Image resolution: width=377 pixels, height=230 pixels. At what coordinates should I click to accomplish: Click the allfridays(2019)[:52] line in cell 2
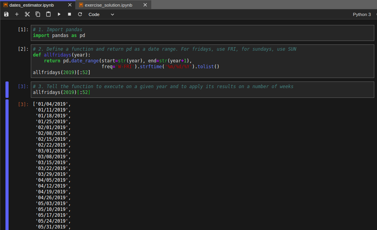tap(62, 73)
